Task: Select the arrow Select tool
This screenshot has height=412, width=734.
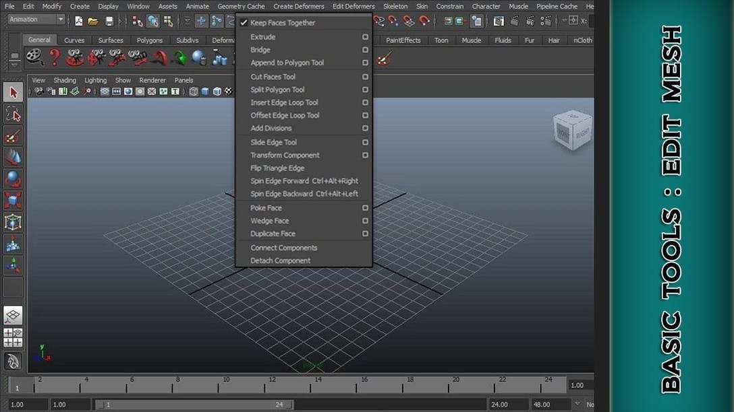Action: tap(12, 92)
